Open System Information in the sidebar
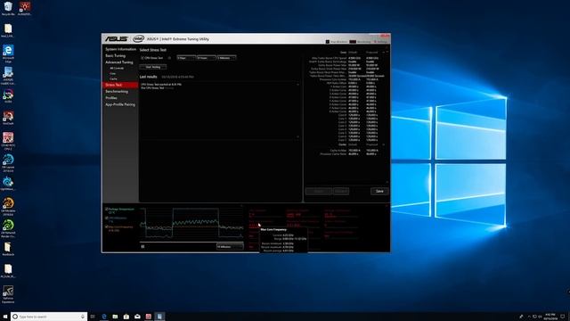The width and height of the screenshot is (570, 321). point(120,49)
